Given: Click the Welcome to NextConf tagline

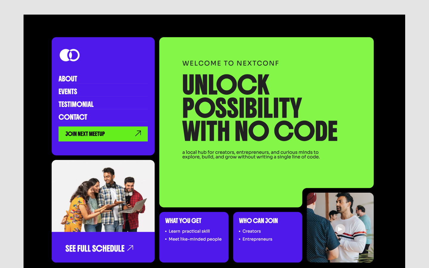Looking at the screenshot, I should click(231, 63).
